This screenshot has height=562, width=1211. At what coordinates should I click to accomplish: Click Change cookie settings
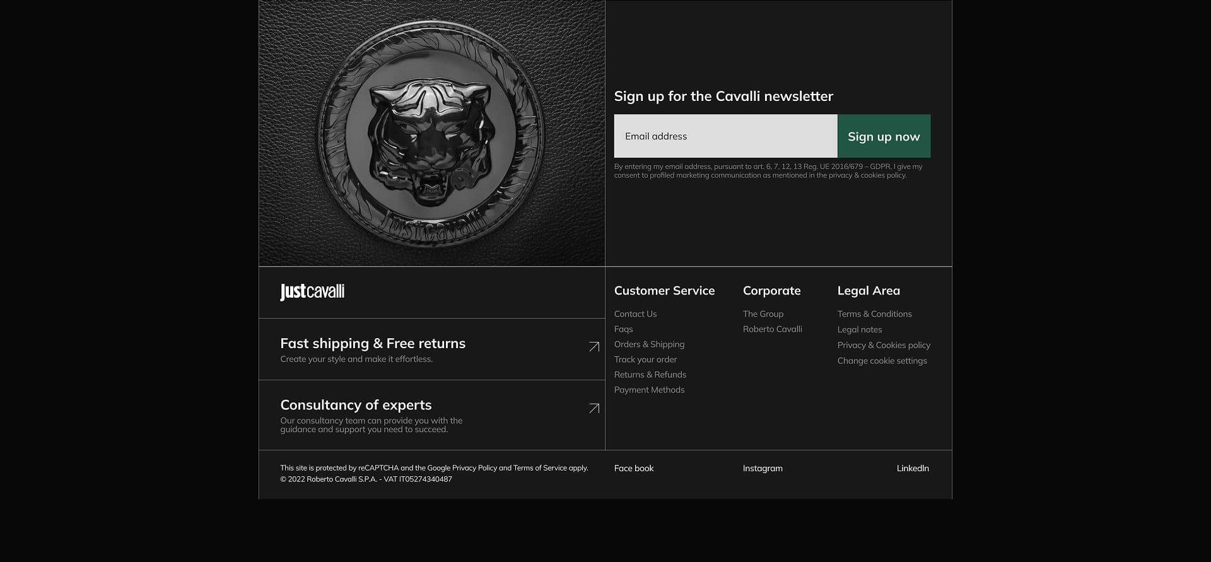pos(882,361)
